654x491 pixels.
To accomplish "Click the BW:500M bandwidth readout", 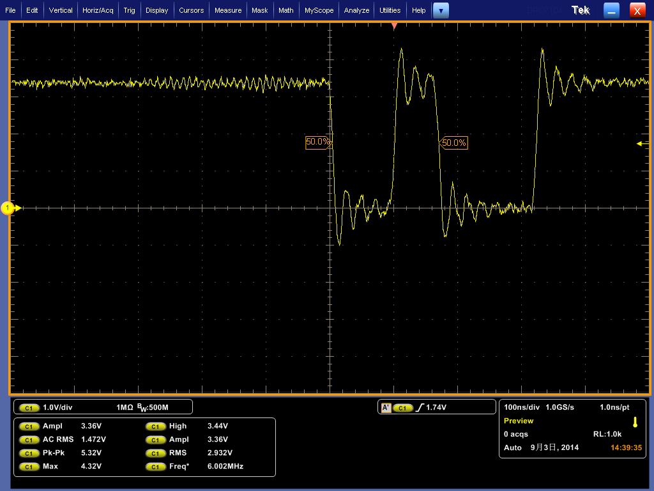I will tap(153, 407).
